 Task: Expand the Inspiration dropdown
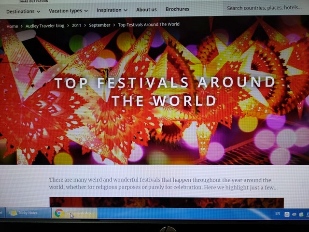click(x=112, y=10)
